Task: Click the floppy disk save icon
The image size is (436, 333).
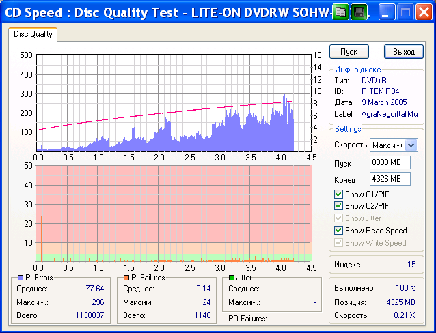Action: click(358, 12)
